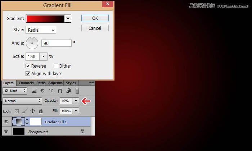Select the Gradient Fill 1 layer mask
This screenshot has width=252, height=151.
pos(36,122)
